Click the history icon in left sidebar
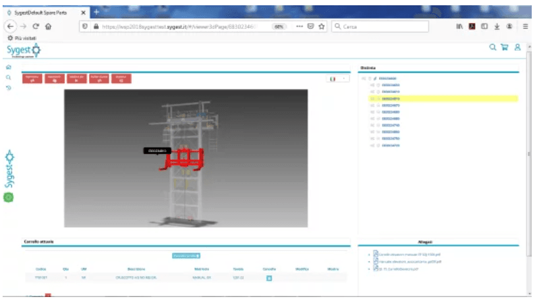Screen dimensions: 537x301 tap(8, 88)
